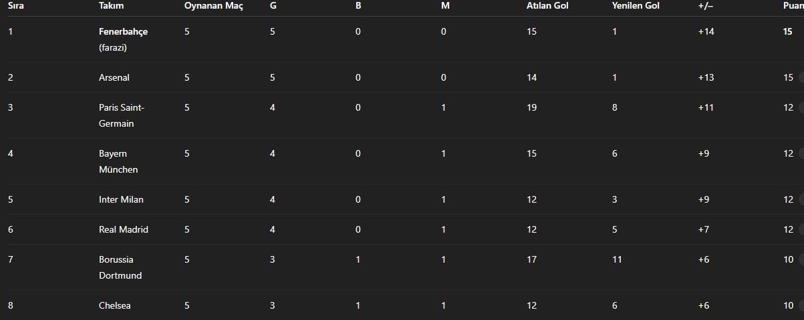Click Fenerbahçe's +14 goal difference

pyautogui.click(x=706, y=32)
